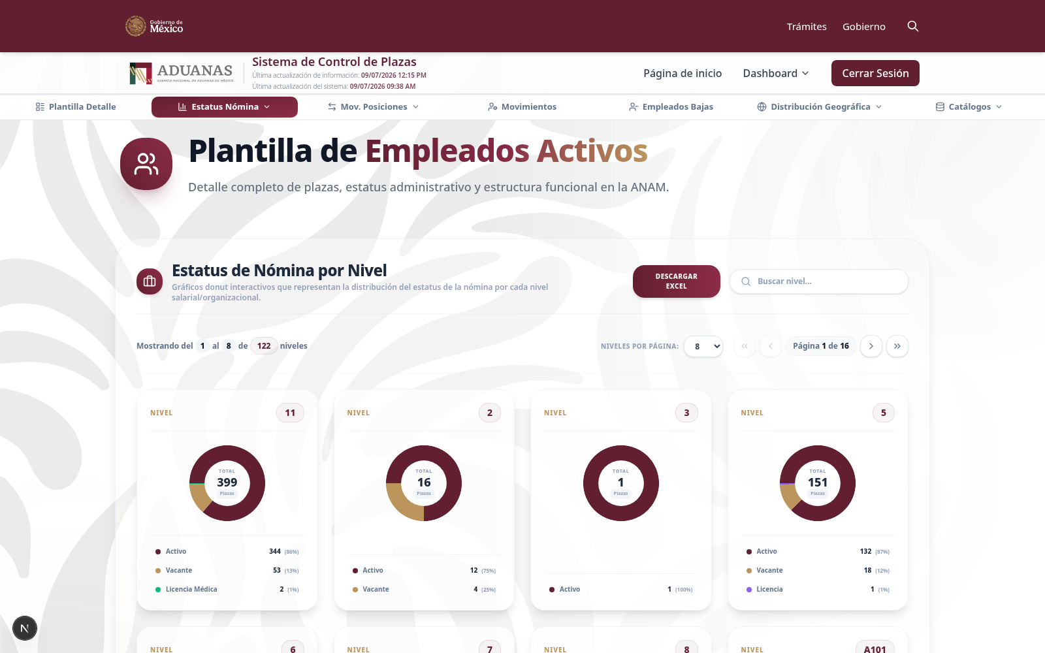Open the Gobierno menu link

click(x=864, y=27)
